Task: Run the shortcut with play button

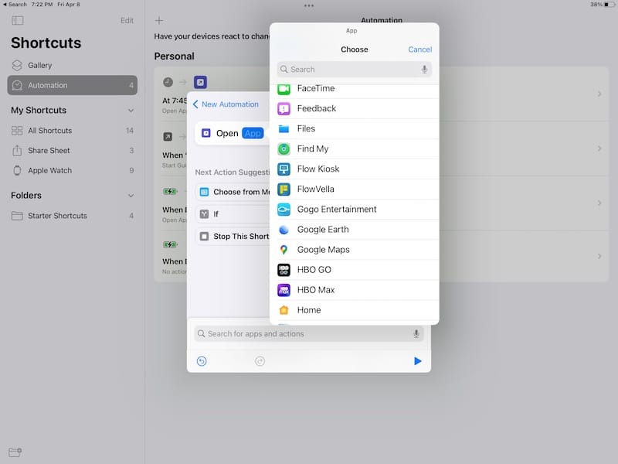Action: pos(418,361)
